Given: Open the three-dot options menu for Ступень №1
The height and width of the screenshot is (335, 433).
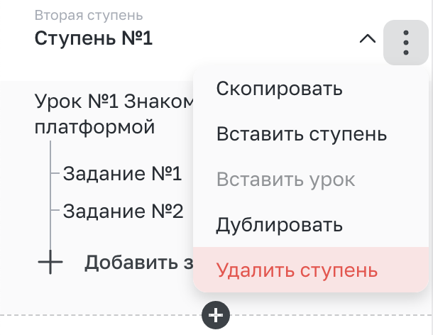Looking at the screenshot, I should pos(405,43).
